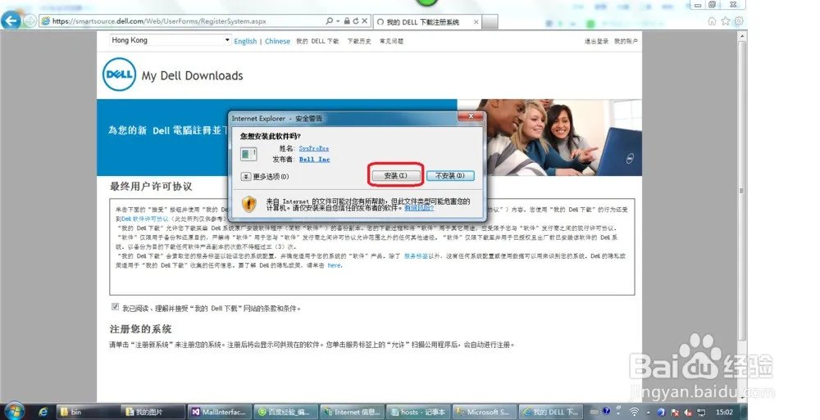Image resolution: width=820 pixels, height=420 pixels.
Task: Click the 安装 install button
Action: tap(395, 175)
